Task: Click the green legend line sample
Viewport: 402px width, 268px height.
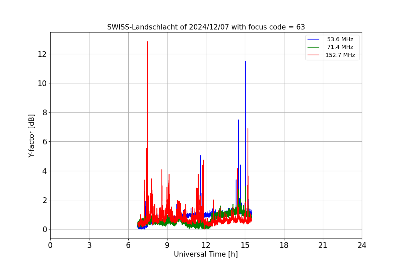Action: [x=314, y=47]
